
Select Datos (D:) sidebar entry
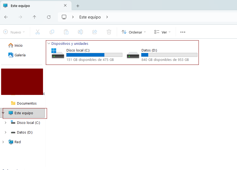click(22, 132)
